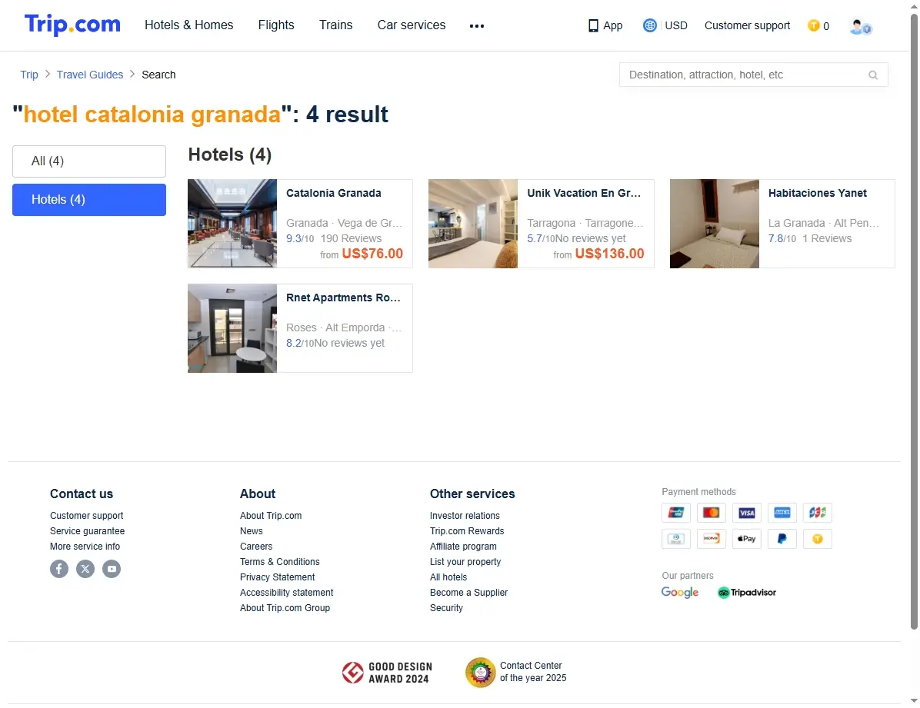Open Hotels & Homes menu
This screenshot has height=708, width=920.
coord(189,25)
